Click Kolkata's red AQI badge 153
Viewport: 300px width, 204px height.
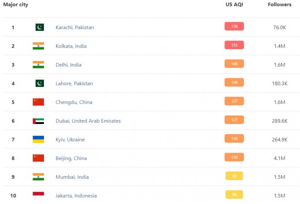click(234, 45)
